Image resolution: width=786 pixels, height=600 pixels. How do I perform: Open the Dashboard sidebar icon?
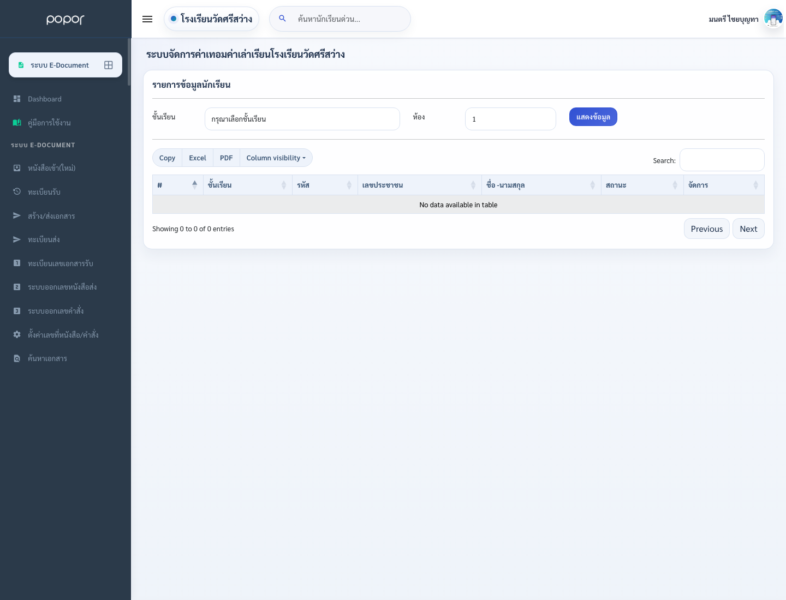[x=17, y=99]
